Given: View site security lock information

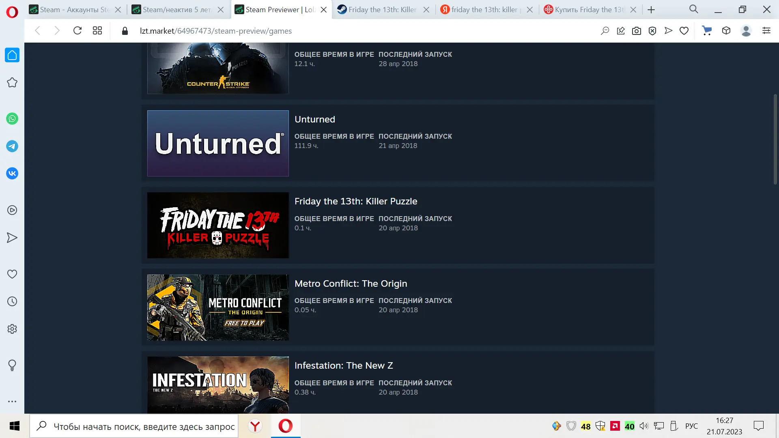Looking at the screenshot, I should point(125,31).
